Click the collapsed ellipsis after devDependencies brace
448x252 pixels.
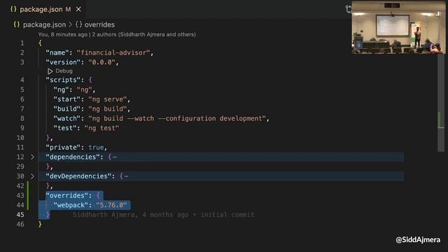pos(126,176)
